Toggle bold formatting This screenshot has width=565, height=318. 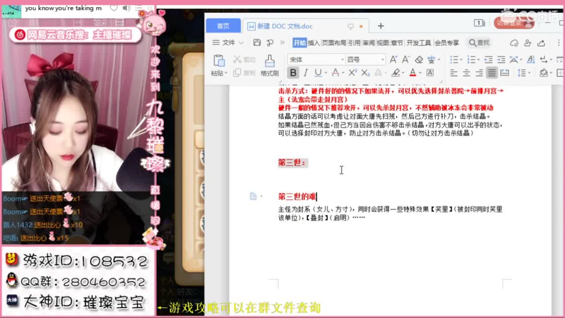293,73
